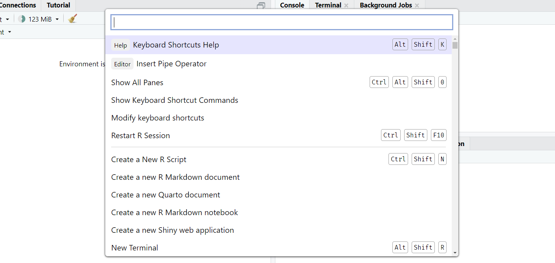This screenshot has height=263, width=555.
Task: Open the 123 MiB memory dropdown
Action: [x=57, y=19]
